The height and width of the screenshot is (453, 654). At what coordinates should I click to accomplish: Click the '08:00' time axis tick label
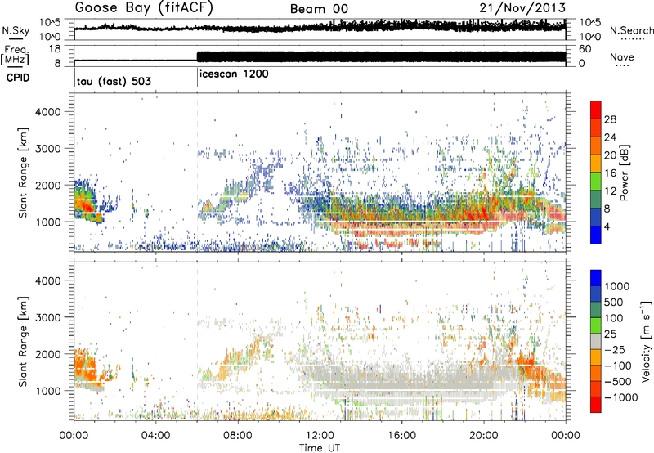[x=237, y=435]
